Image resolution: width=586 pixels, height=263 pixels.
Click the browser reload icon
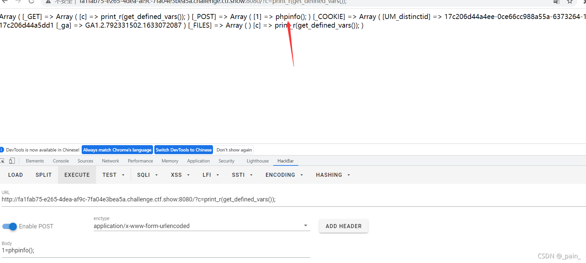(x=31, y=1)
